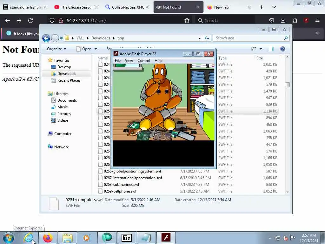Select Desktop in the navigation pane
Image resolution: width=325 pixels, height=244 pixels.
coord(64,67)
